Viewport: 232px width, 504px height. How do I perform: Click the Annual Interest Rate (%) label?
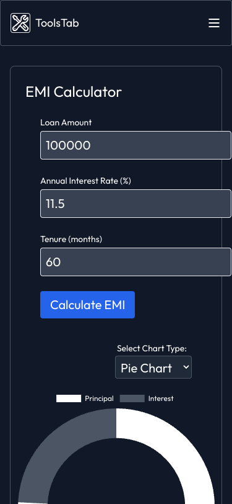click(85, 181)
